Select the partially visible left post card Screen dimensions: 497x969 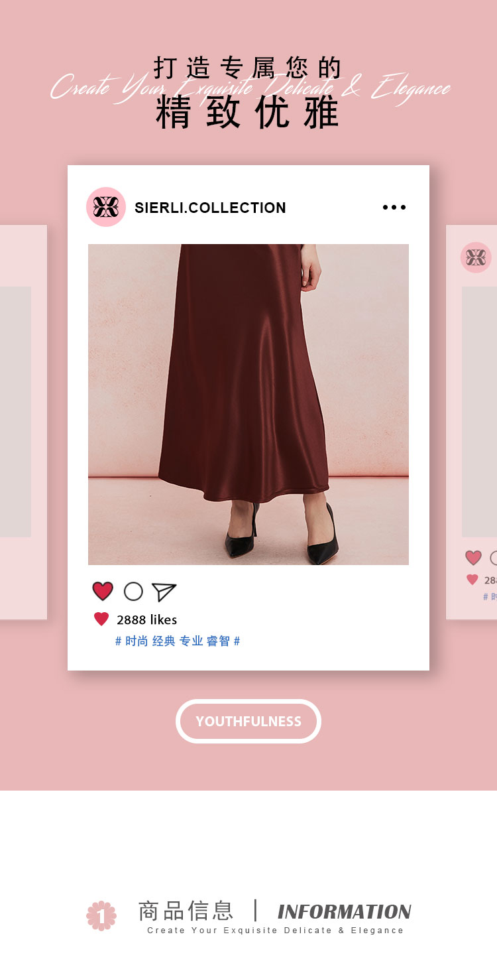pyautogui.click(x=23, y=422)
